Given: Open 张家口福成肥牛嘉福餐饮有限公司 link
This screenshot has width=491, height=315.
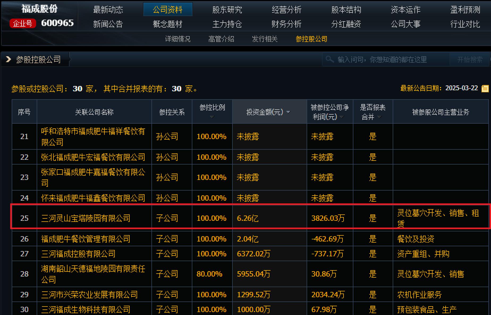Looking at the screenshot, I should (x=93, y=177).
